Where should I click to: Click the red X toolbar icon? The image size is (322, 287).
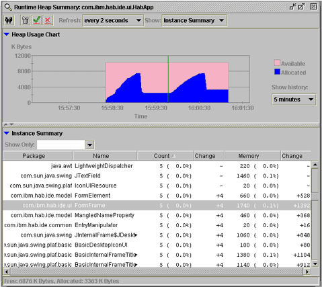tap(48, 20)
